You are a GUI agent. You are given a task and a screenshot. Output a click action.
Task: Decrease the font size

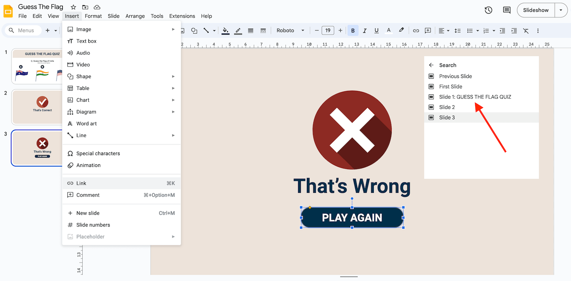317,30
